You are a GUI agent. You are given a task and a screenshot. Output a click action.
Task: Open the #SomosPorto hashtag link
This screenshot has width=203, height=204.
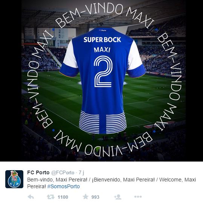click(64, 186)
